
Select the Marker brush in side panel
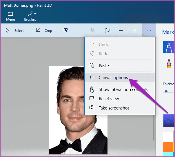tap(169, 47)
